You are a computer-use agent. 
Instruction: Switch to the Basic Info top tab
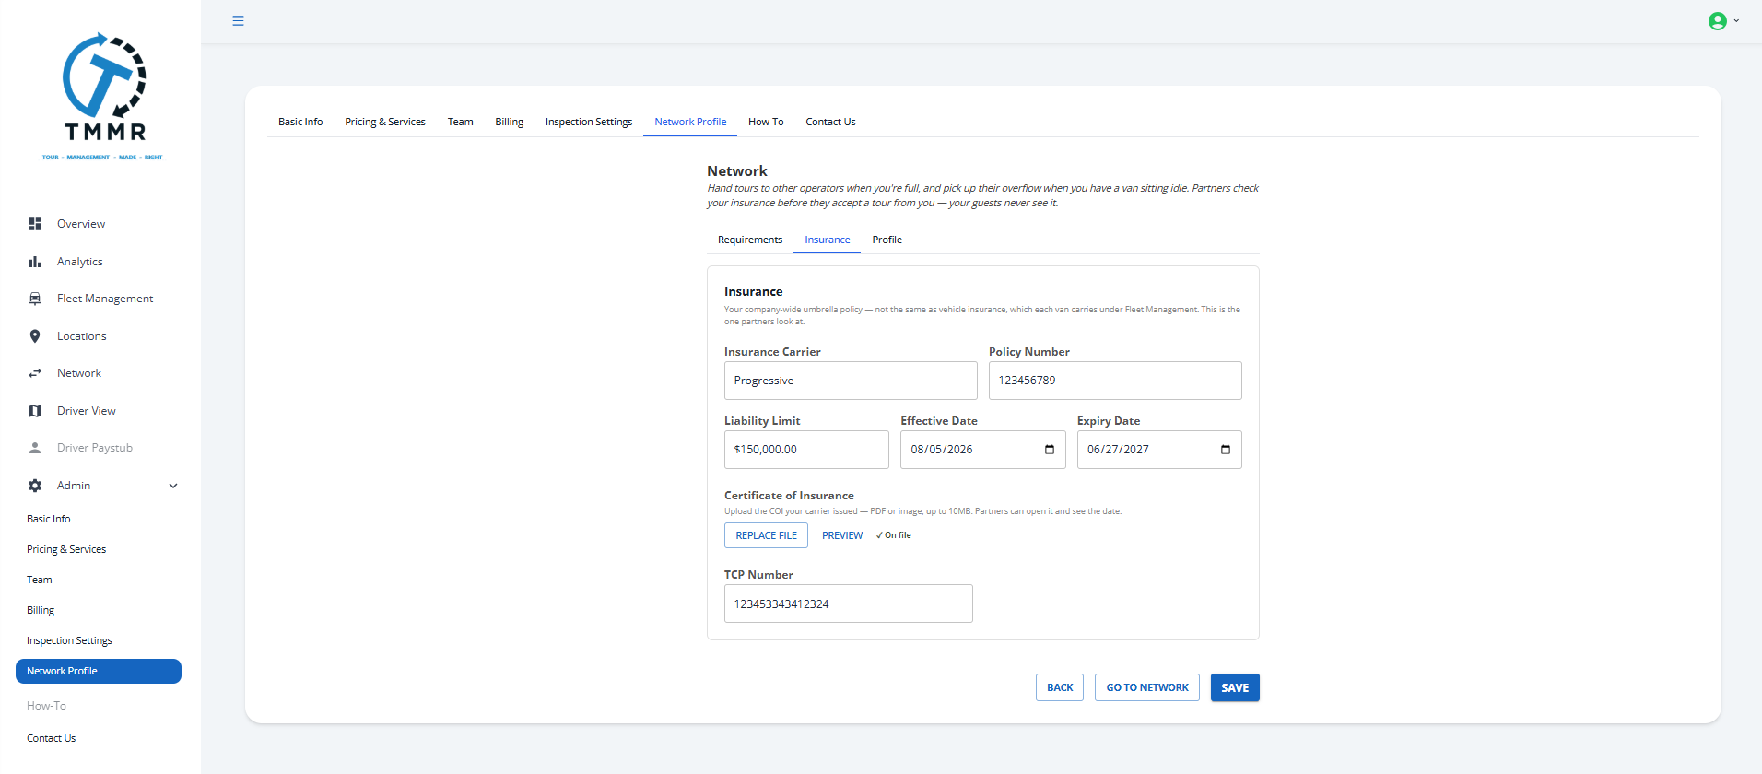(x=300, y=122)
